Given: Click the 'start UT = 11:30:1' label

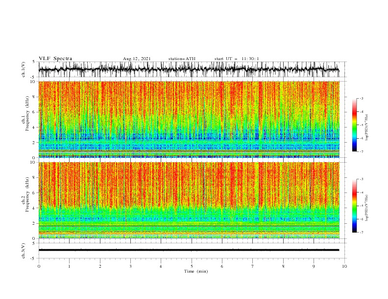Looking at the screenshot, I should click(237, 59).
